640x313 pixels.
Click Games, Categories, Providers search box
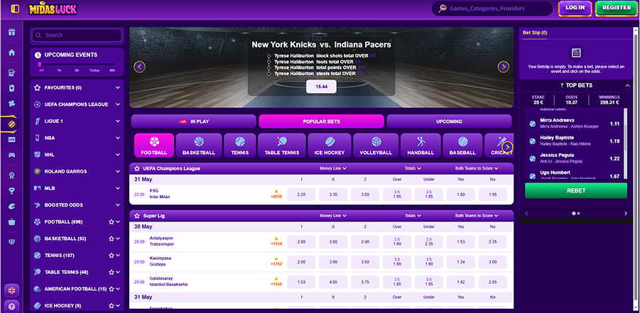(x=492, y=8)
